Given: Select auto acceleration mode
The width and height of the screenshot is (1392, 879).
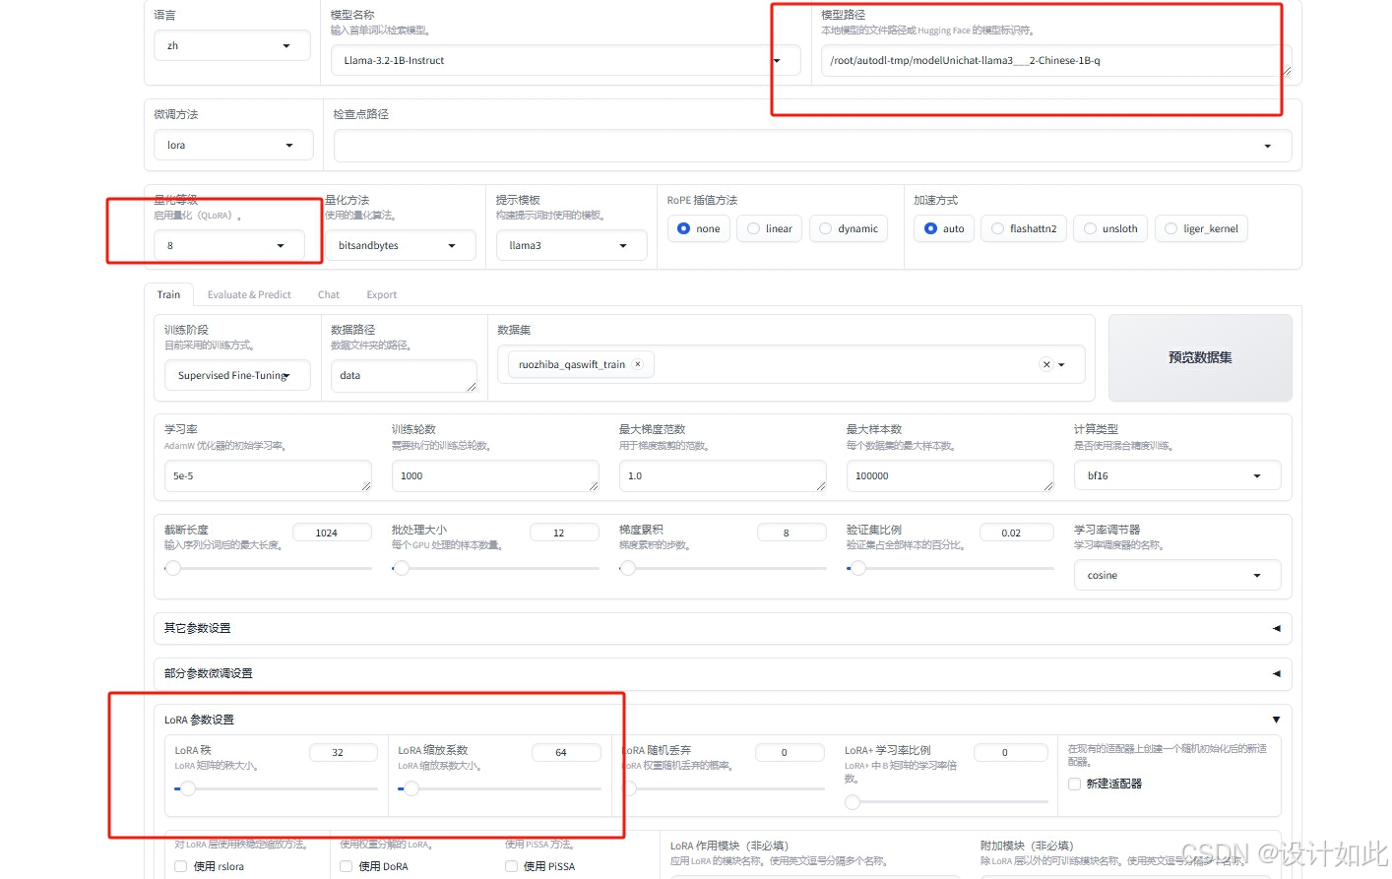Looking at the screenshot, I should coord(944,228).
